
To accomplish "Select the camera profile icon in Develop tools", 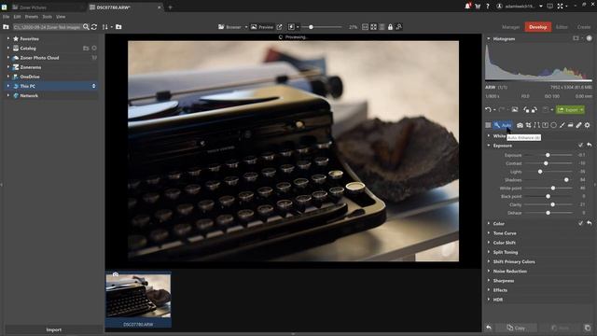I will (520, 125).
